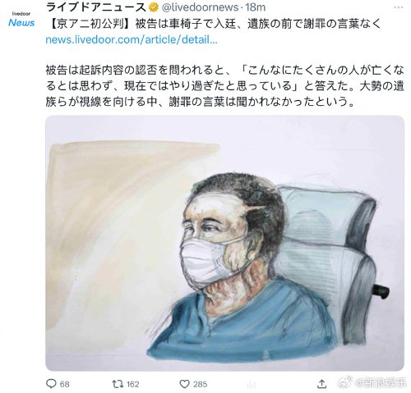Click the 18m timestamp
Viewport: 411px width, 393px height.
(256, 7)
